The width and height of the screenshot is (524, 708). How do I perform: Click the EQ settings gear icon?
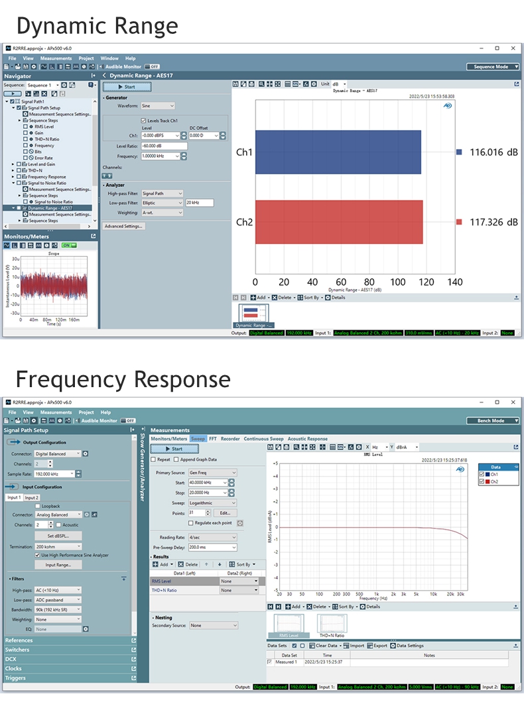(x=86, y=628)
